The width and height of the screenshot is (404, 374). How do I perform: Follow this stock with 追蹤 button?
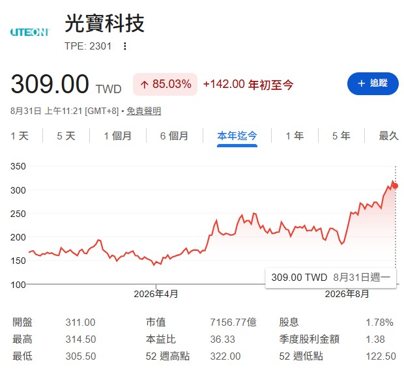(373, 83)
